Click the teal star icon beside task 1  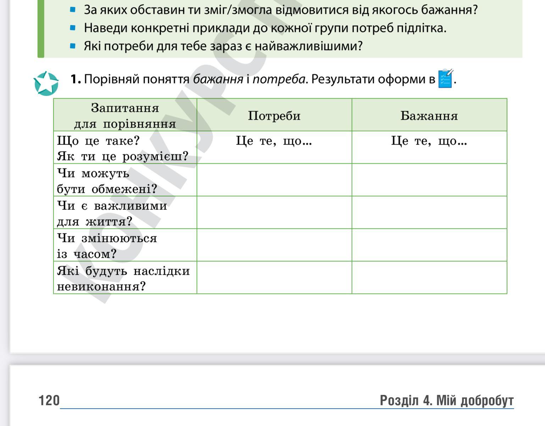click(x=46, y=84)
